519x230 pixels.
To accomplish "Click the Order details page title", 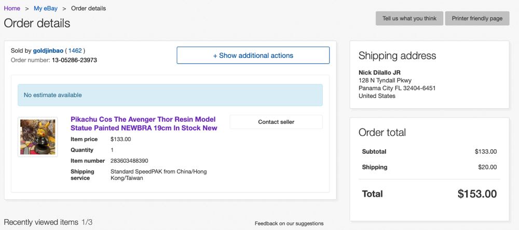I will point(37,23).
